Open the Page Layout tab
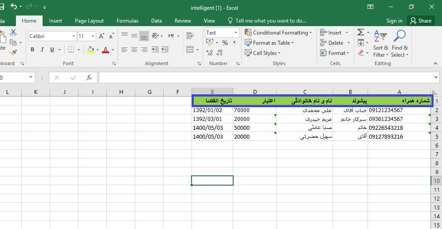Viewport: 442px width, 229px height. 89,21
